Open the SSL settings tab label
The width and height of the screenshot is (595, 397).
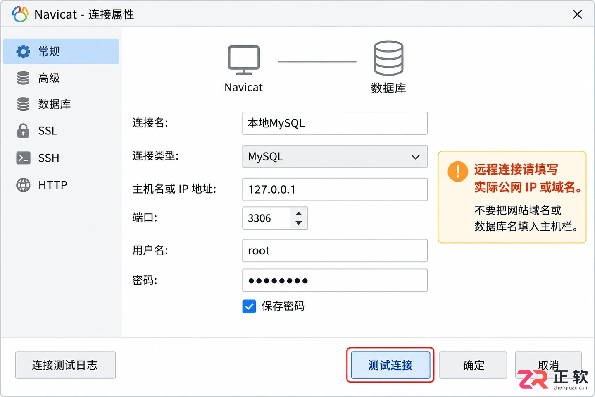coord(48,131)
